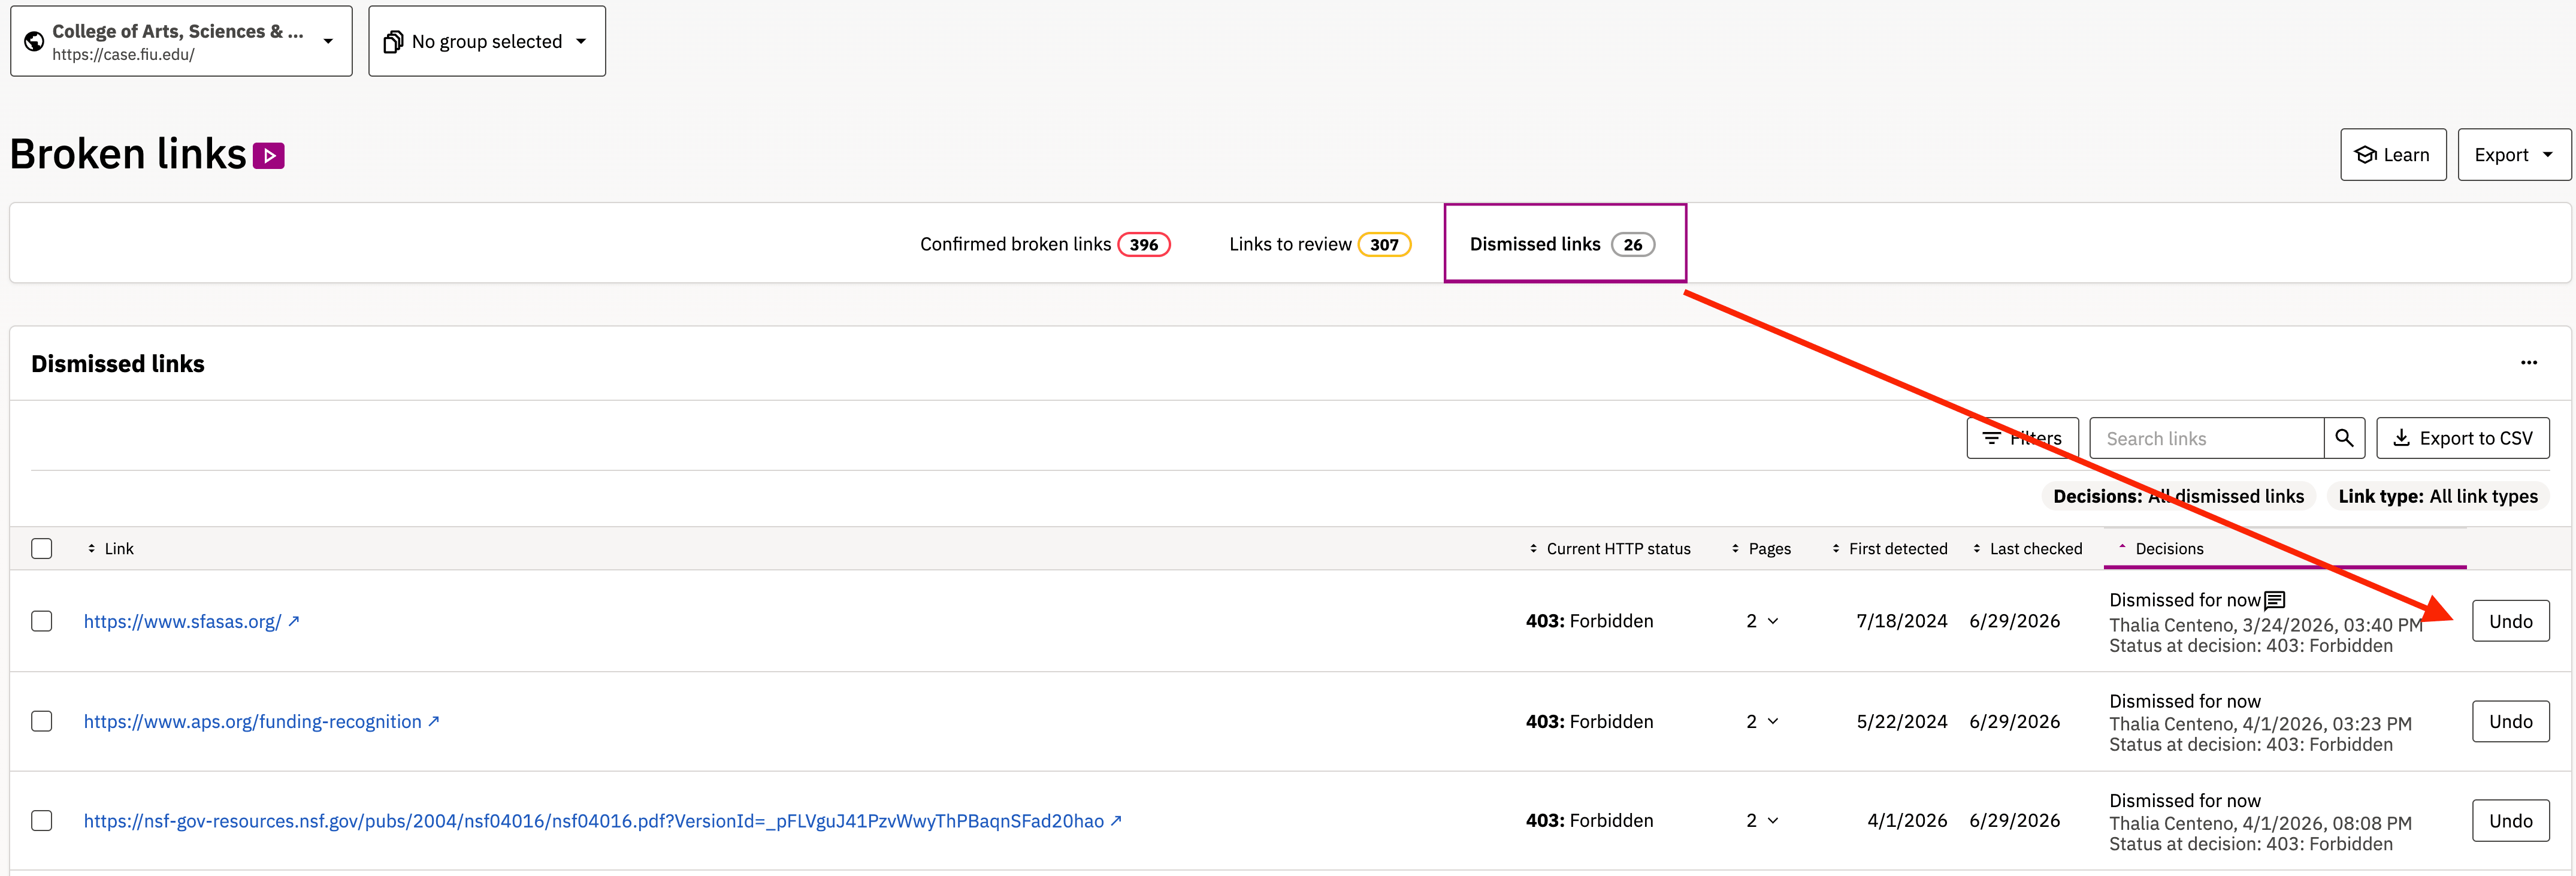Viewport: 2576px width, 876px height.
Task: Open the College of Arts, Sciences site dropdown
Action: (181, 41)
